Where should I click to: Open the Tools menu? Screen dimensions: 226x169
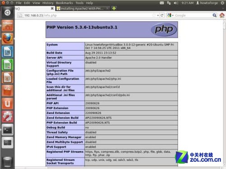[x=80, y=3]
